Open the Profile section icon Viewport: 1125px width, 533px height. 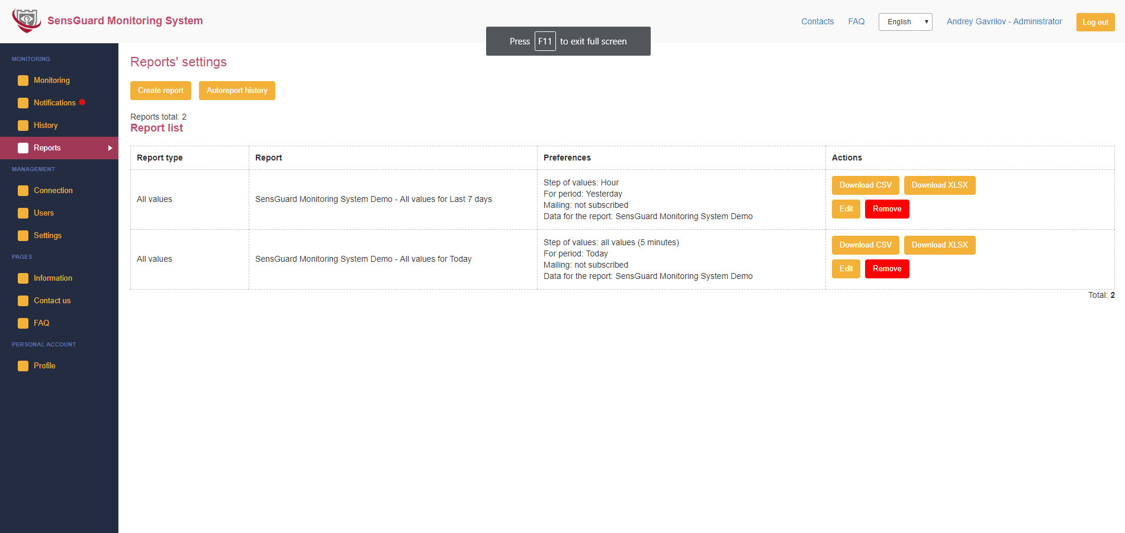tap(23, 365)
